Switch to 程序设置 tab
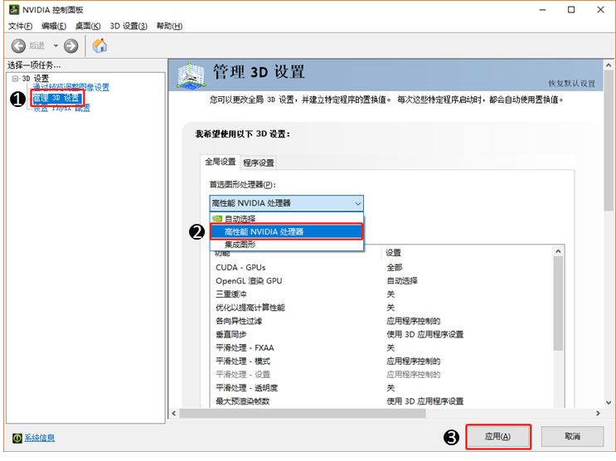The image size is (616, 461). tap(259, 163)
